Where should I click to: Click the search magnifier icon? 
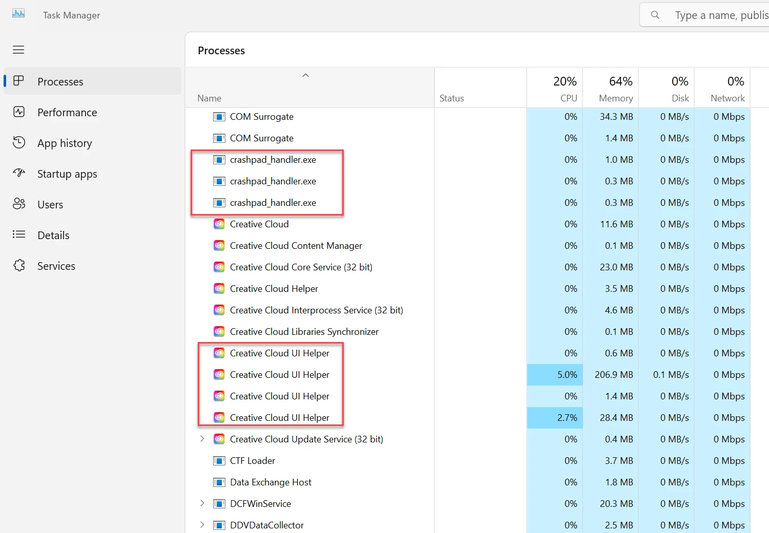click(x=655, y=15)
